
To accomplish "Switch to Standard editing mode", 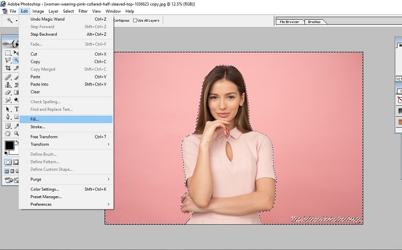I will pyautogui.click(x=8, y=162).
